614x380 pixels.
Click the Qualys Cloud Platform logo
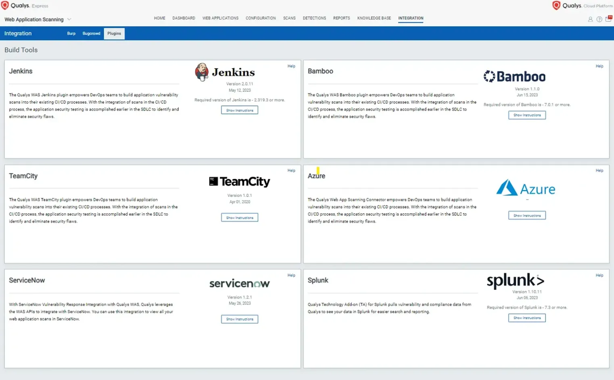click(x=582, y=6)
